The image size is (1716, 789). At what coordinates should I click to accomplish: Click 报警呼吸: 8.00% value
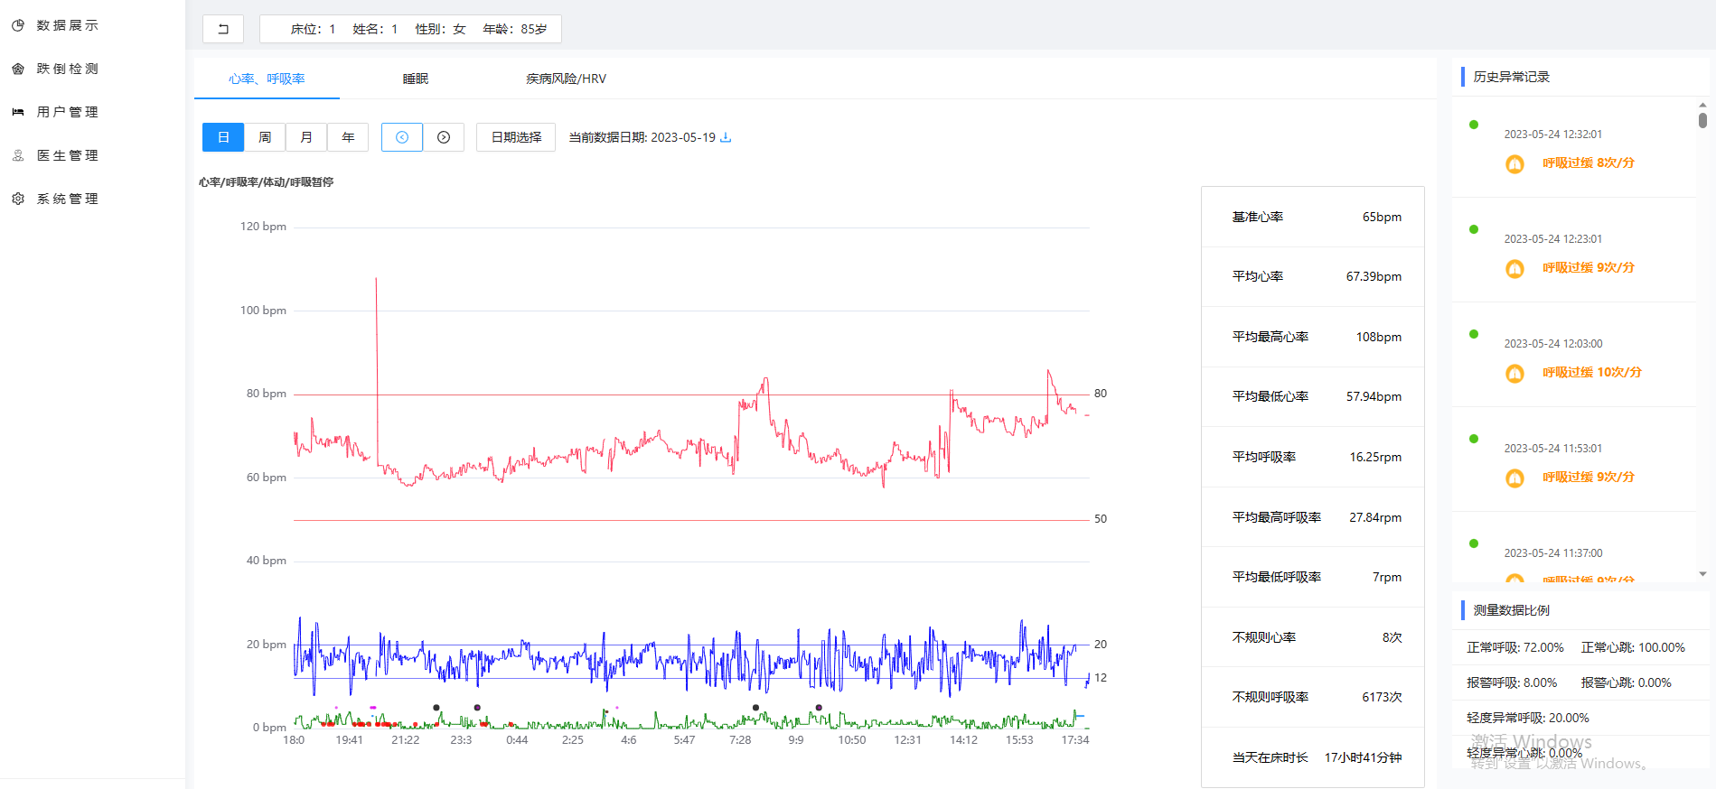(x=1512, y=682)
